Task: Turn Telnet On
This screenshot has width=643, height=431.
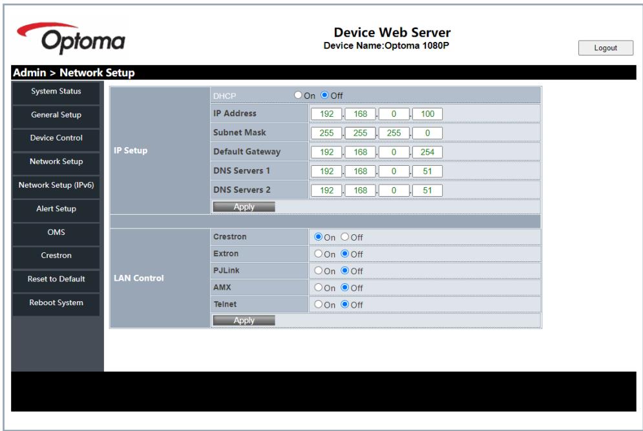Action: coord(318,304)
